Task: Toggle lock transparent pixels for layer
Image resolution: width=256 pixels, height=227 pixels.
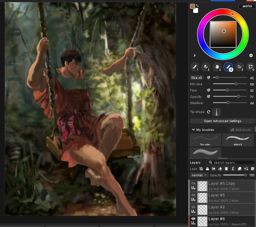Action: (x=201, y=169)
